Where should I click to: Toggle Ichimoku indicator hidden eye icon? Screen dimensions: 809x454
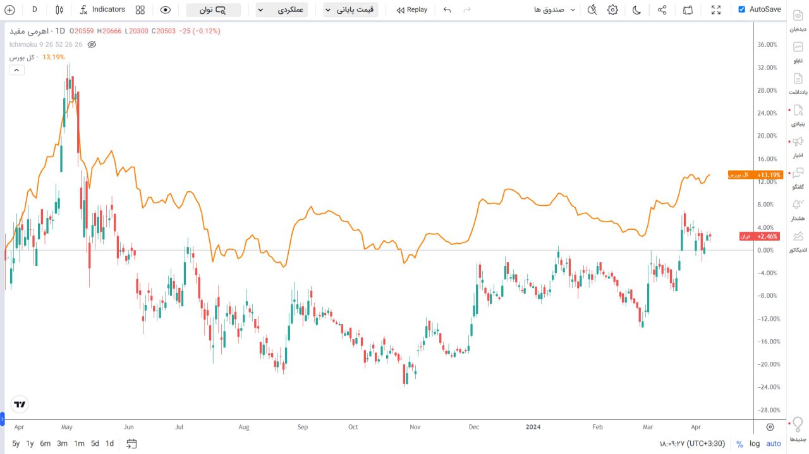coord(92,44)
